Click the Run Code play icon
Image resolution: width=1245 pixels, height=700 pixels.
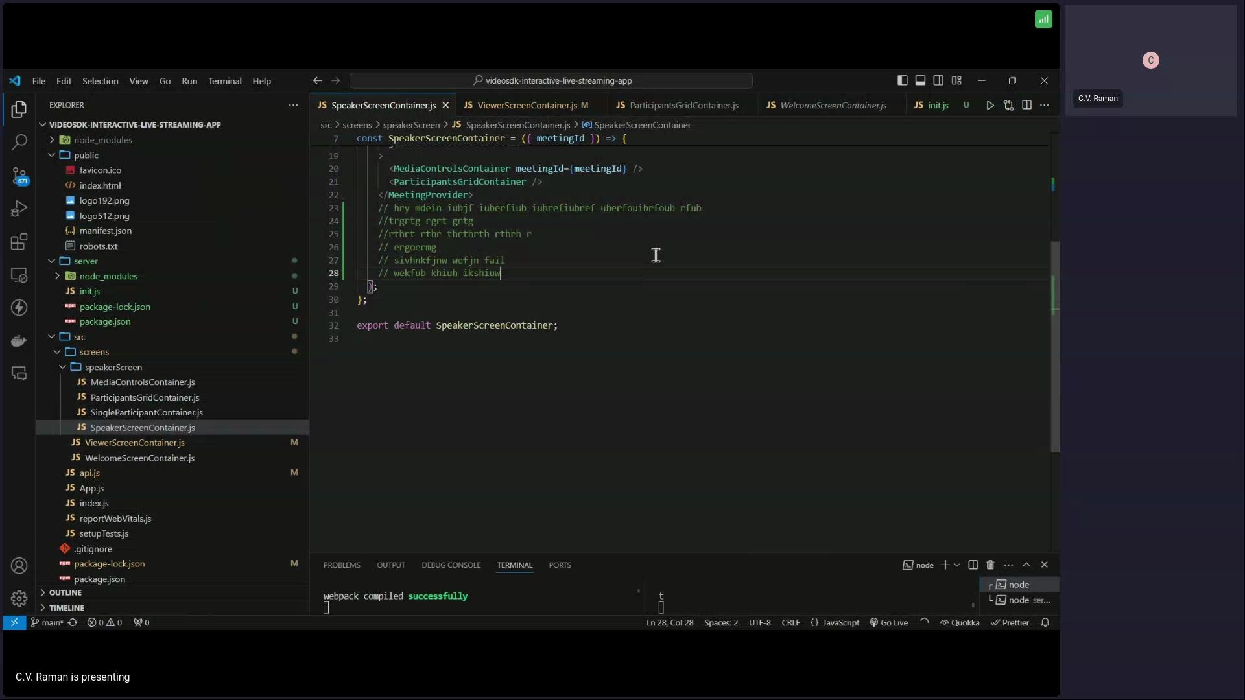coord(990,105)
